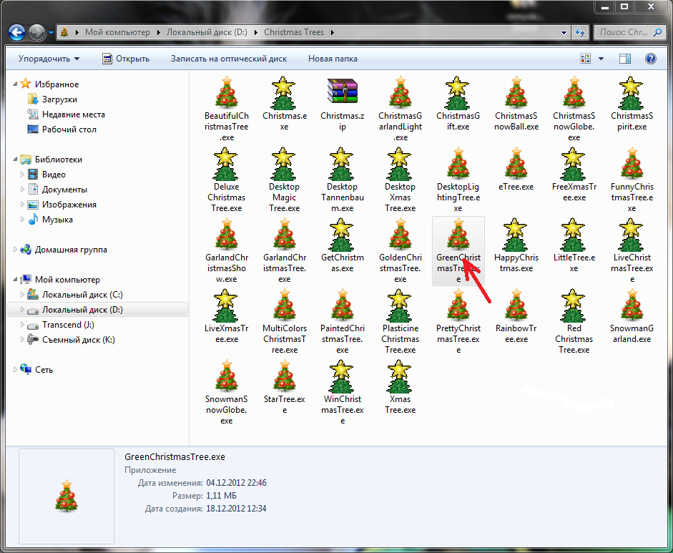Select the DesktopLightingTree.exe icon

click(458, 163)
